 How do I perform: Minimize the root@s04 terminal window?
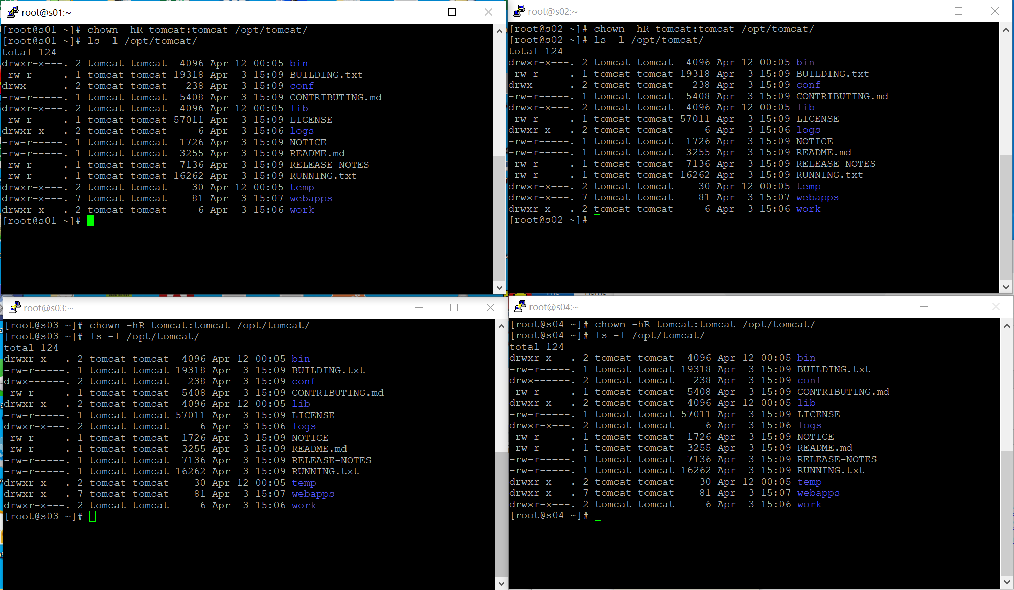(924, 306)
